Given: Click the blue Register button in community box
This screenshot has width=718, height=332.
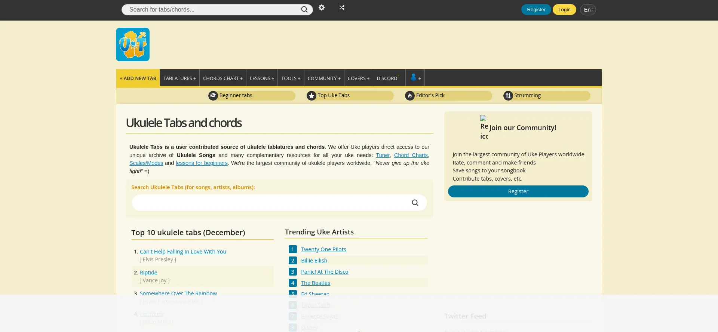Looking at the screenshot, I should pos(518,191).
